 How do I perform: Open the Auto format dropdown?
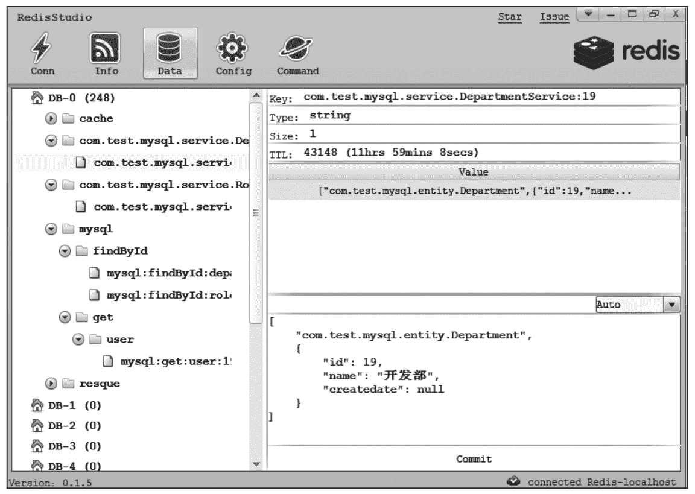(x=671, y=305)
